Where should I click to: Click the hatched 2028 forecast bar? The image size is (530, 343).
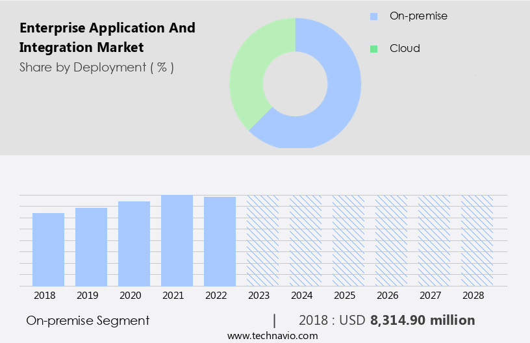pos(477,240)
